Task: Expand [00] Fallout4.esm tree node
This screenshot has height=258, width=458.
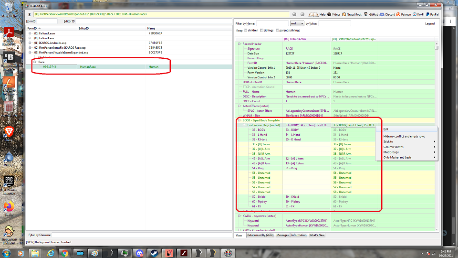Action: [30, 33]
